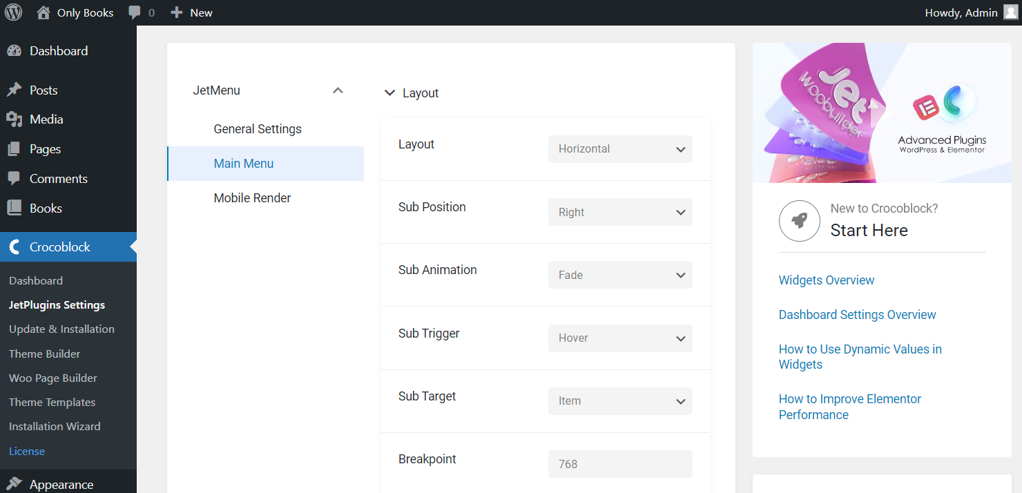Click the plus New icon
This screenshot has width=1022, height=493.
(177, 12)
